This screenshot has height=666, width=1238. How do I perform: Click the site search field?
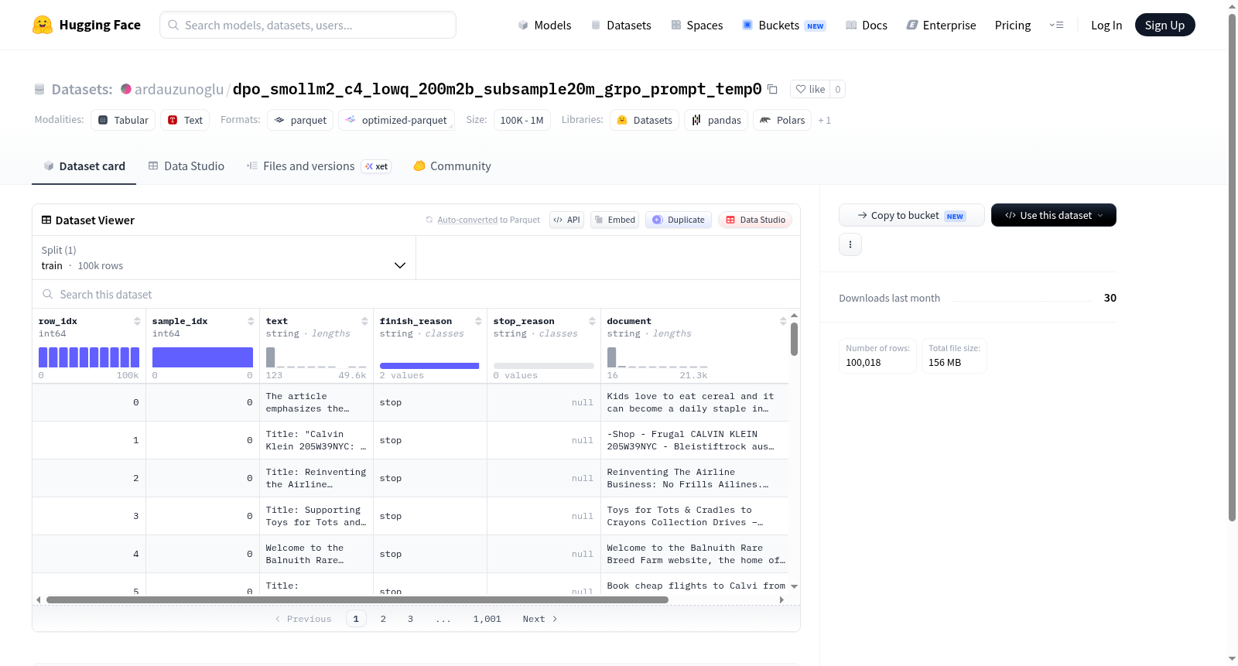(x=308, y=25)
